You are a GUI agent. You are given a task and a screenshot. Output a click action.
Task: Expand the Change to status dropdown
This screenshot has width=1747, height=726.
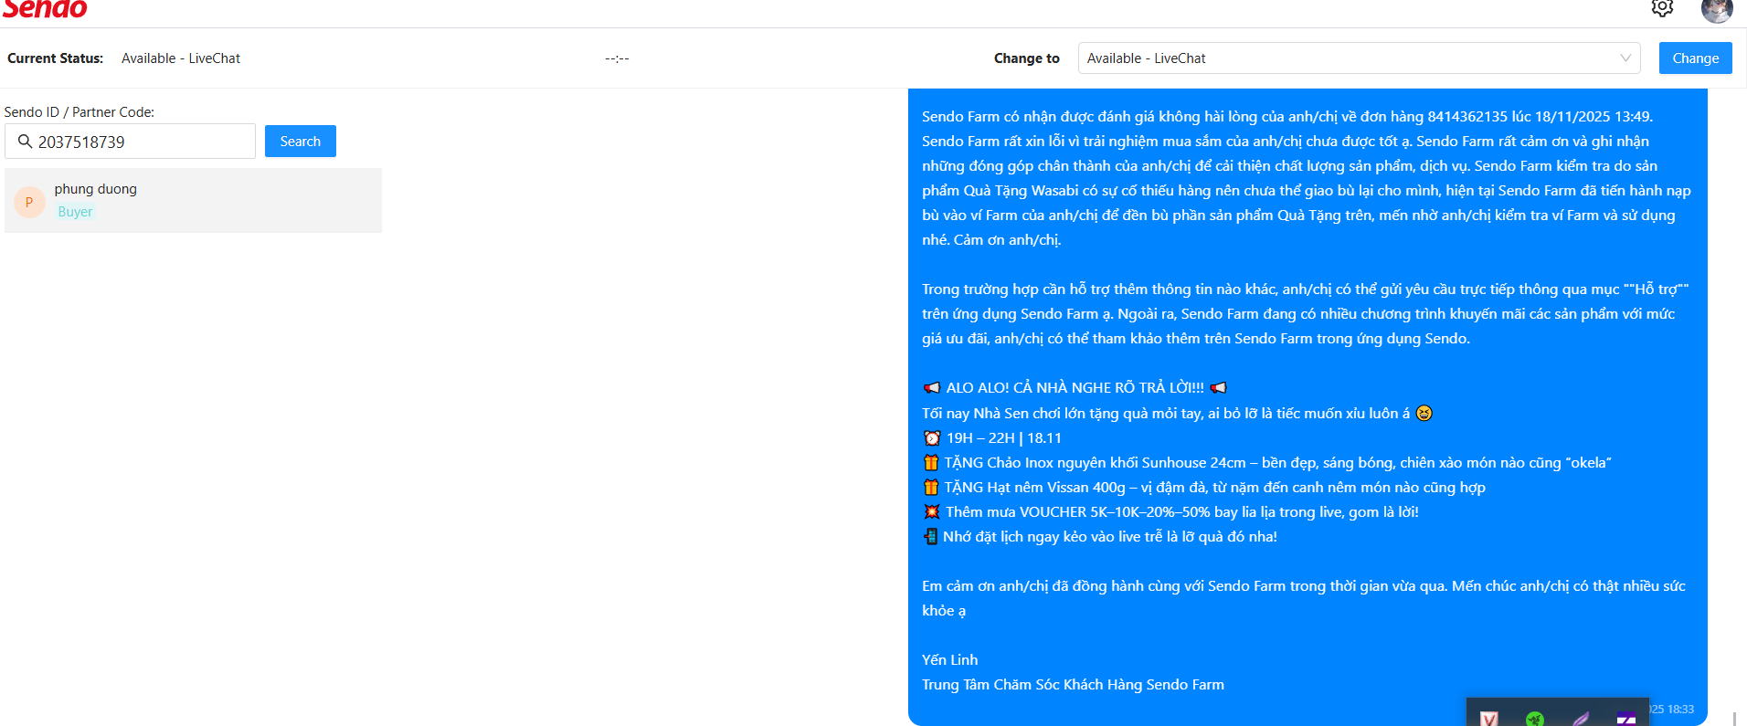point(1359,58)
